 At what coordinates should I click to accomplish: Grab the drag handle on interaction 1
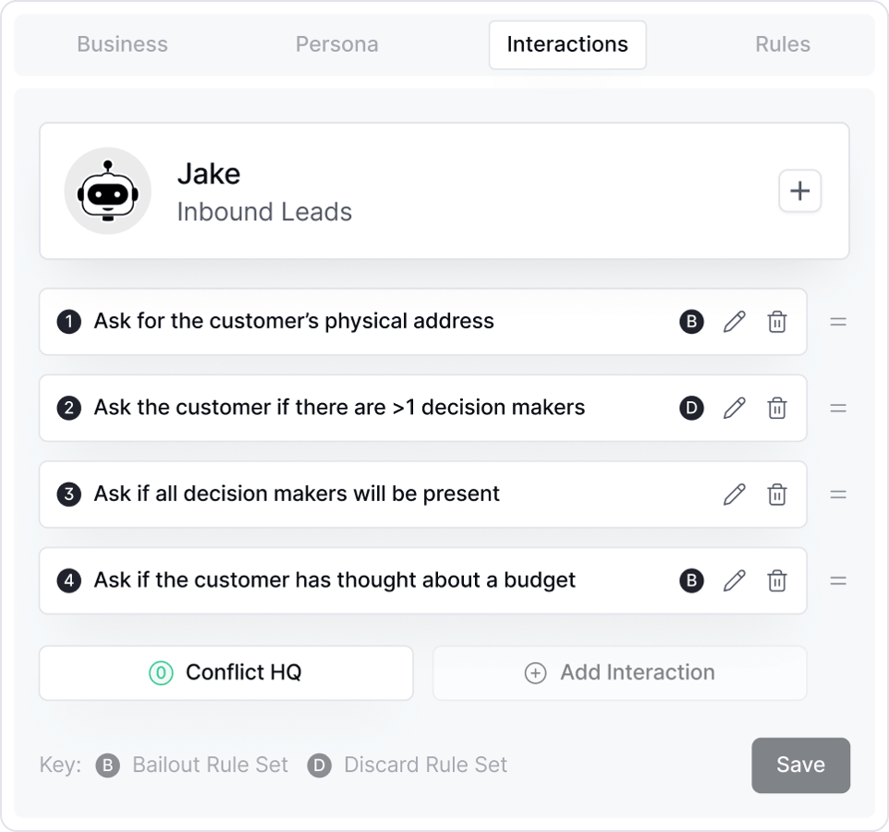point(838,322)
